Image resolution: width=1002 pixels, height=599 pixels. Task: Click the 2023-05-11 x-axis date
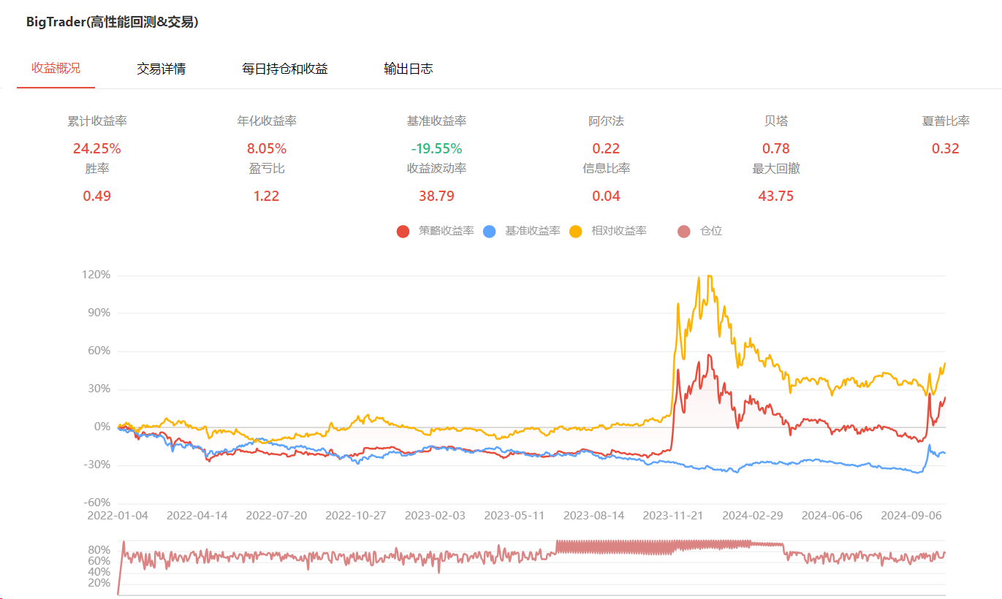click(515, 515)
